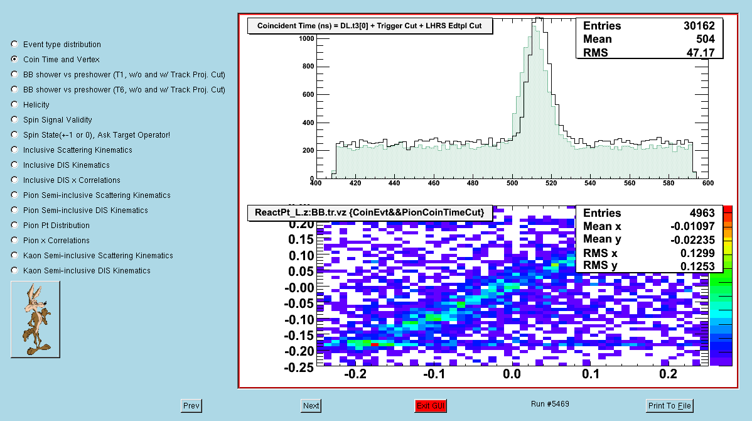The image size is (752, 421).
Task: Choose Pion Pt Distribution option
Action: [14, 225]
